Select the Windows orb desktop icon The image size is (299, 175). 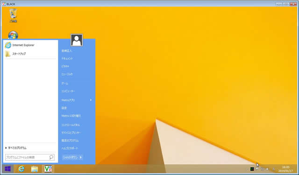13,35
